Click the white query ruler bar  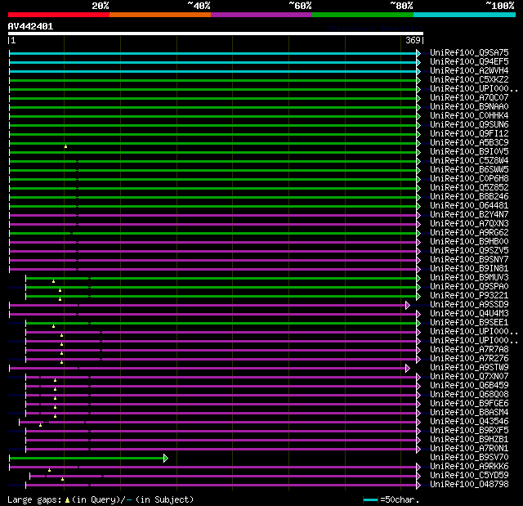click(215, 34)
